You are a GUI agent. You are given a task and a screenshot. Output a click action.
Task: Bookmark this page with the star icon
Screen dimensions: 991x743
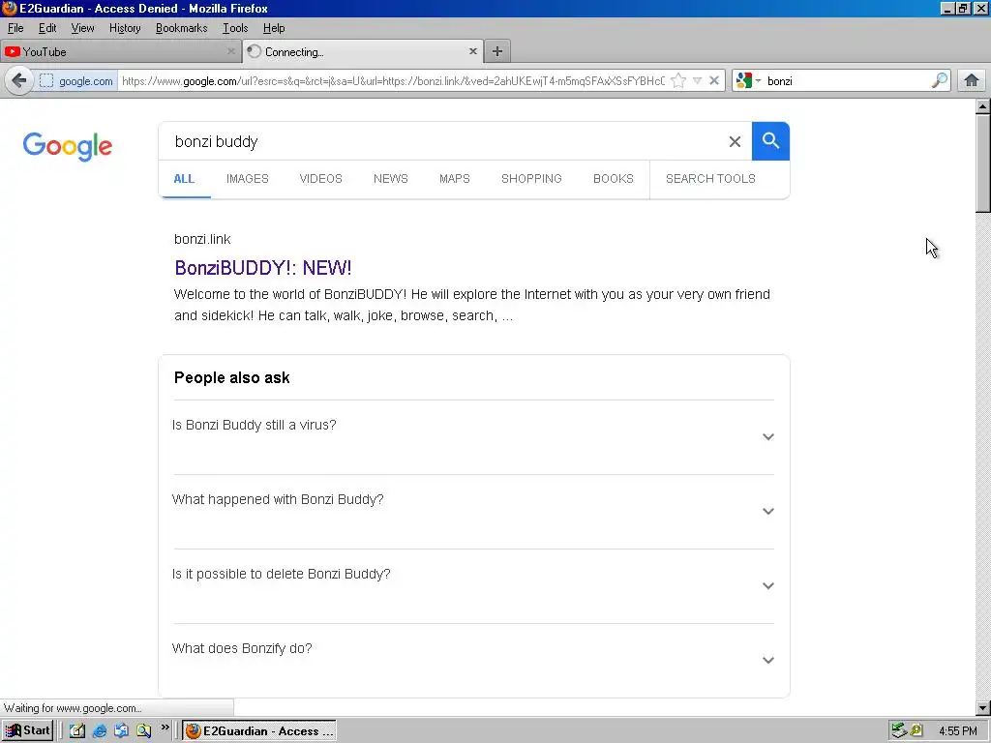click(x=678, y=81)
